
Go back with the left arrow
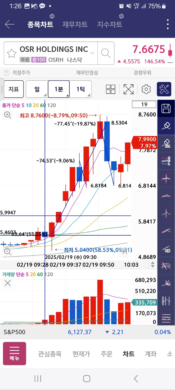coord(10,25)
